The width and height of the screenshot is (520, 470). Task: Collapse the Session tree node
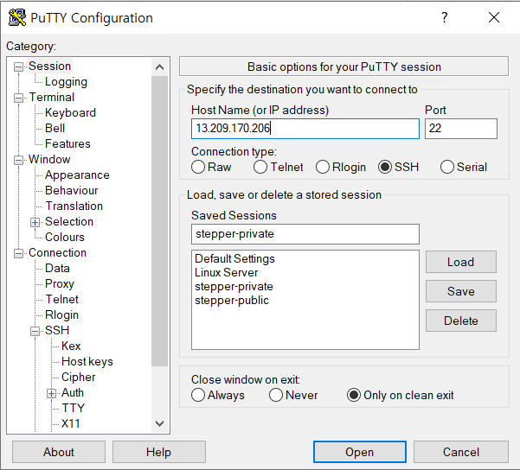[x=18, y=67]
